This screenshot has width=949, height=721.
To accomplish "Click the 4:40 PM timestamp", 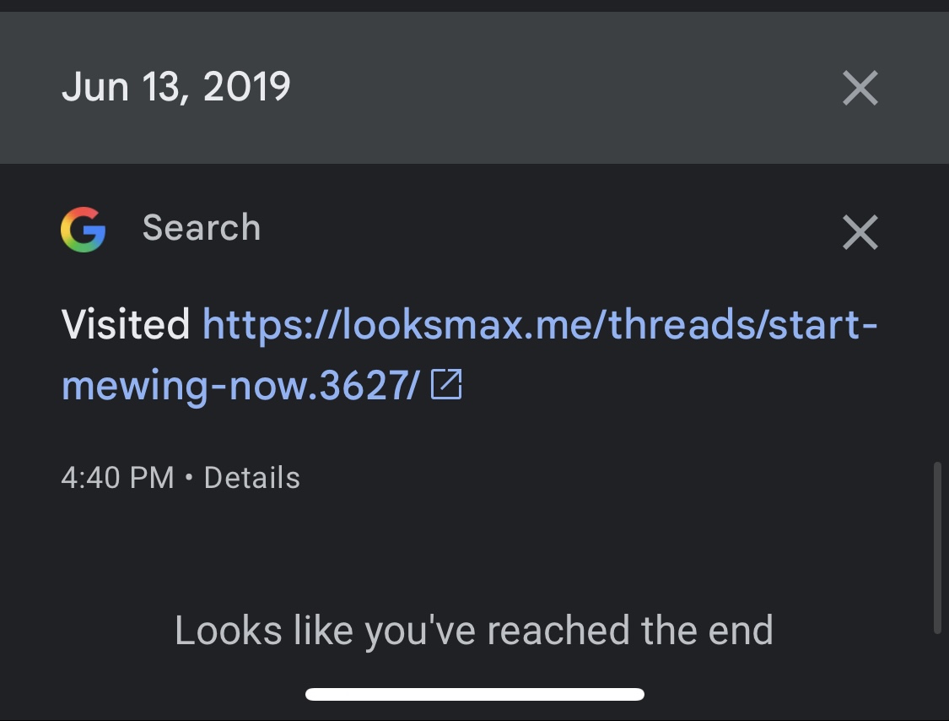I will pyautogui.click(x=117, y=478).
